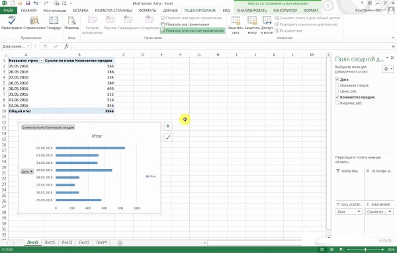Screen dimensions: 397x253
Task: Click Защитить книгу и дать общий доступ
Action: coord(308,18)
